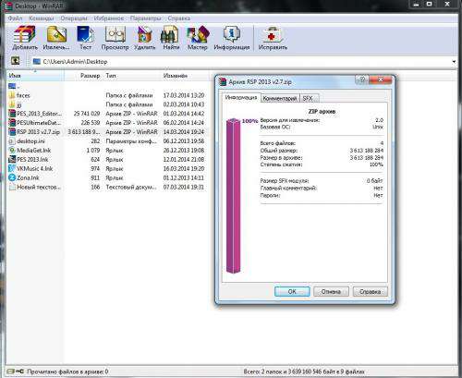
Task: Close the archive info dialog
Action: pyautogui.click(x=381, y=79)
